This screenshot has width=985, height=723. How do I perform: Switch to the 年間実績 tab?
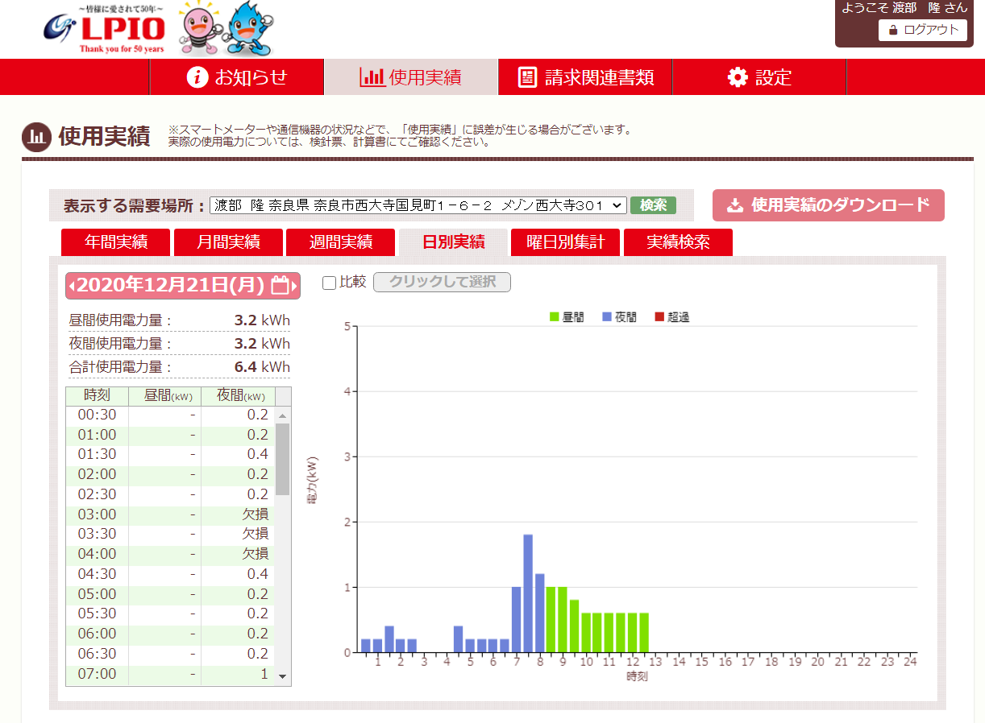(115, 242)
